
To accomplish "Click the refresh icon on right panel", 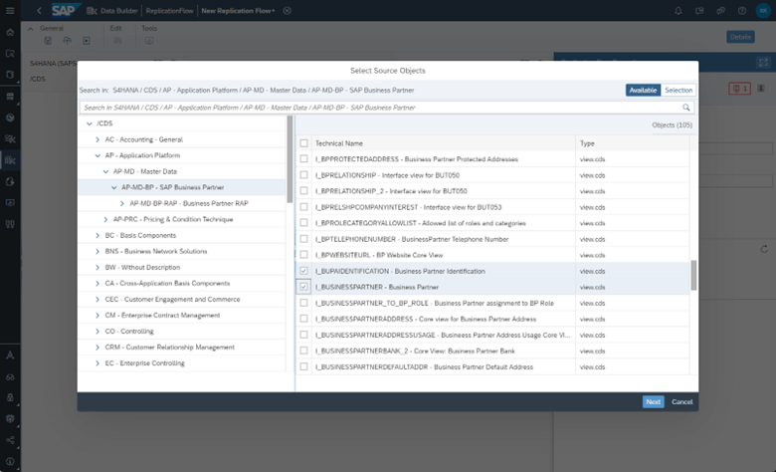I will tap(764, 249).
